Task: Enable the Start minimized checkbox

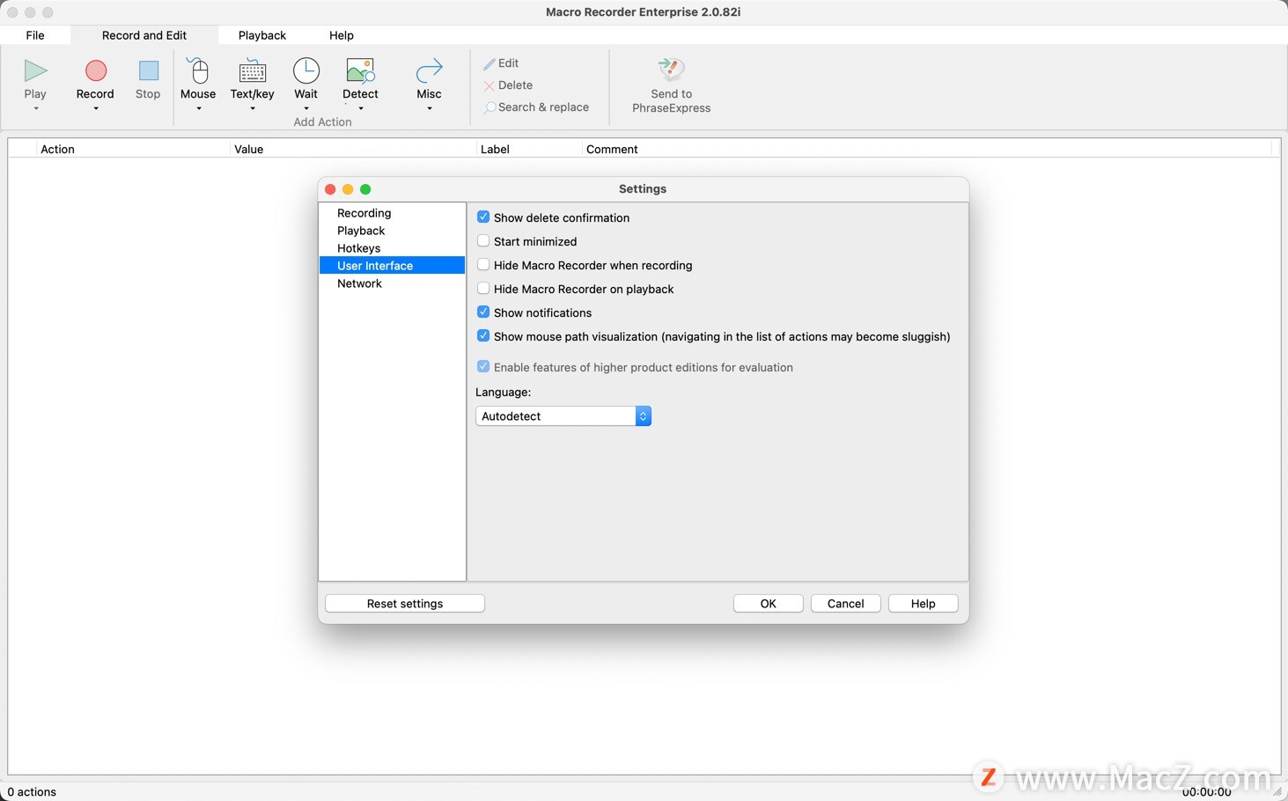Action: 483,241
